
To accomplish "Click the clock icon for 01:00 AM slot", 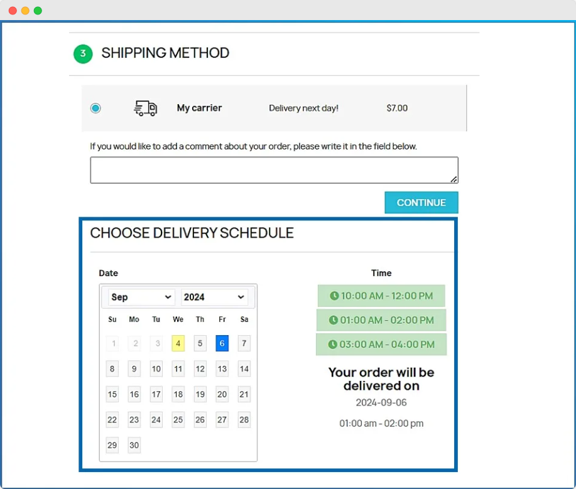I will point(334,320).
